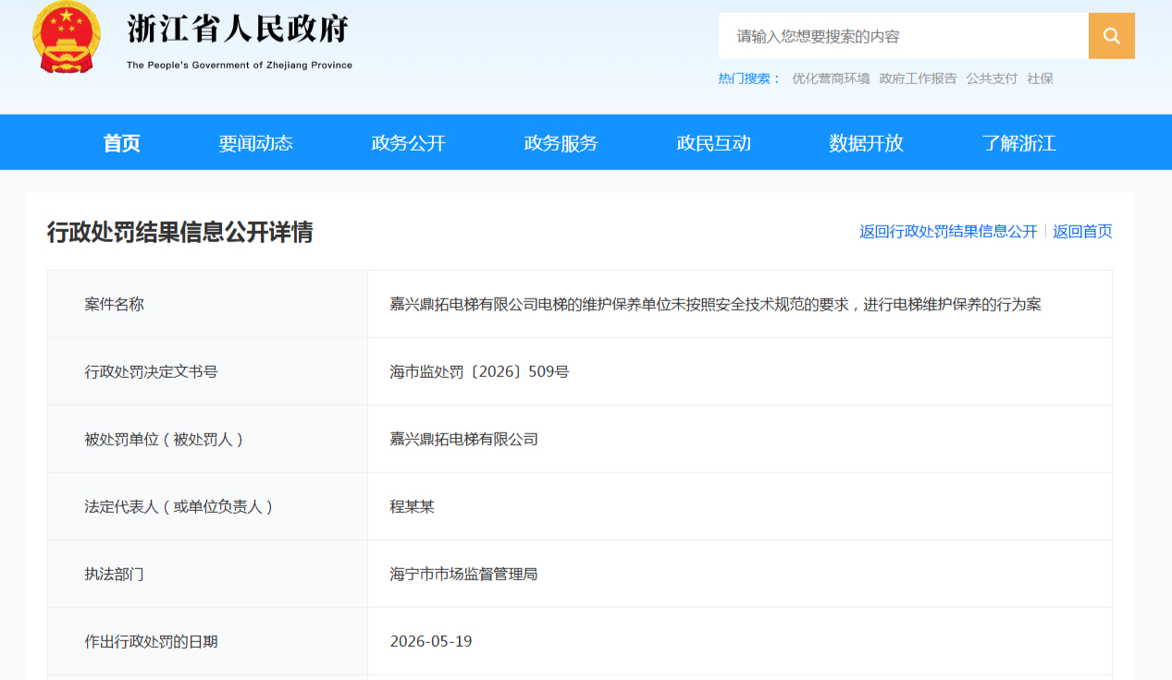Click hot search term 公共支付
Screen dimensions: 1172x680
pyautogui.click(x=992, y=79)
